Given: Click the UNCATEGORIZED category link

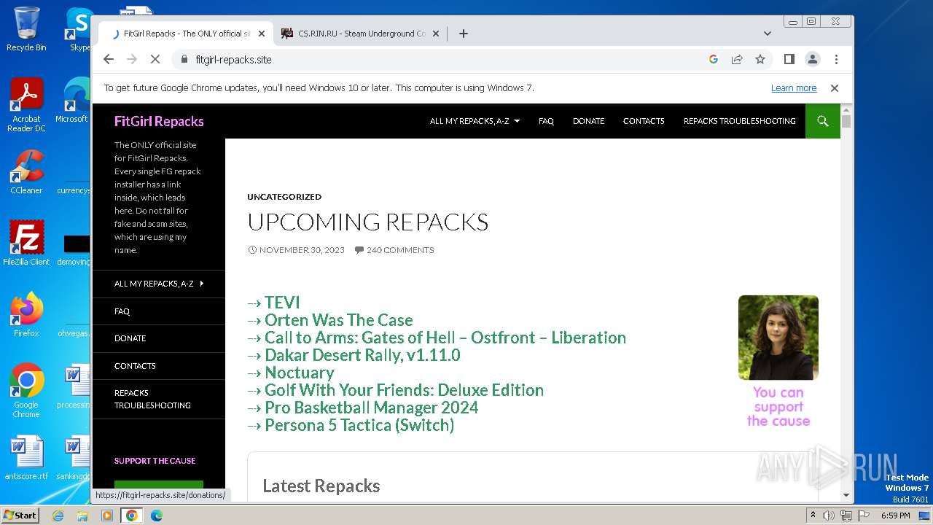Looking at the screenshot, I should tap(284, 197).
